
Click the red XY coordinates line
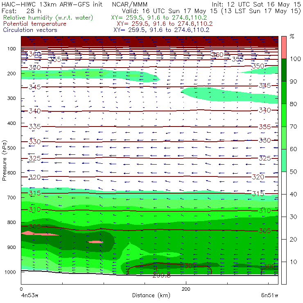[165, 24]
